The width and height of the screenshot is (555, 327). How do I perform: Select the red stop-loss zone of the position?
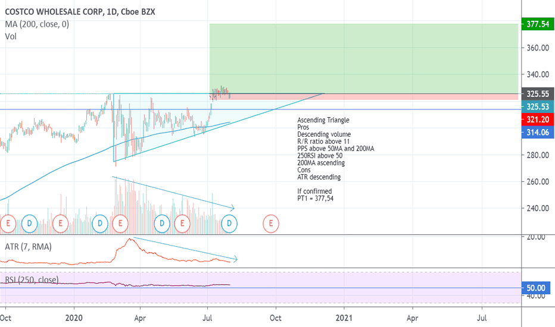coord(364,97)
